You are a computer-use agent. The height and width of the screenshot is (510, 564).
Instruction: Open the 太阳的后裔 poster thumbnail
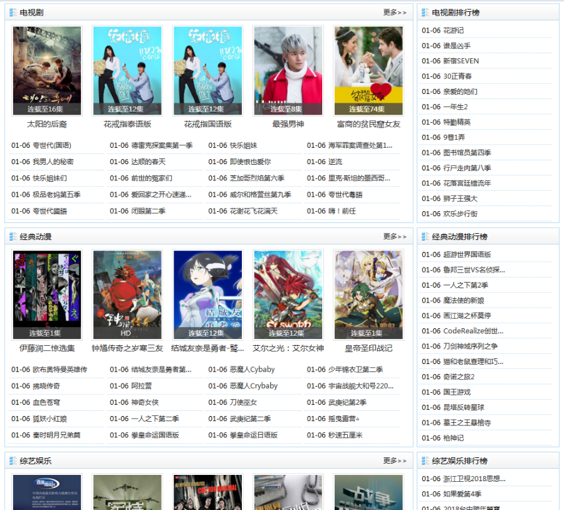point(47,69)
